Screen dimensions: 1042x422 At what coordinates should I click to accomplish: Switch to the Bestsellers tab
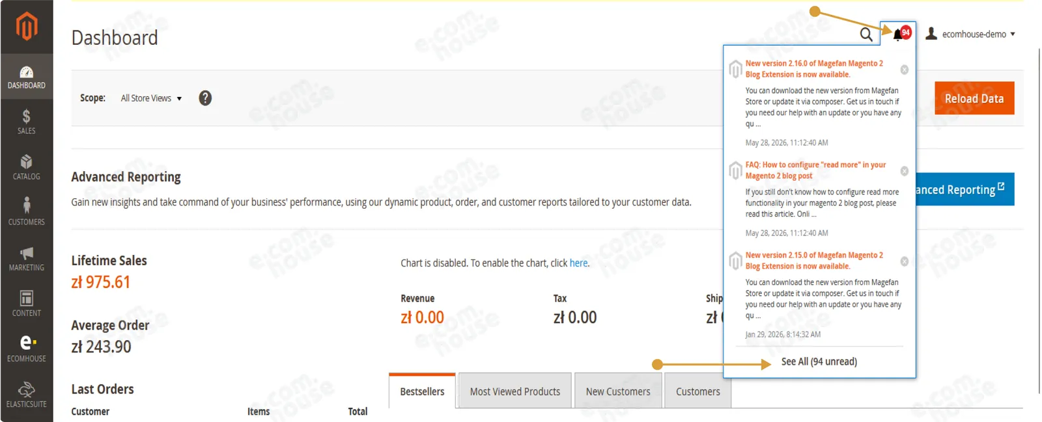point(422,391)
